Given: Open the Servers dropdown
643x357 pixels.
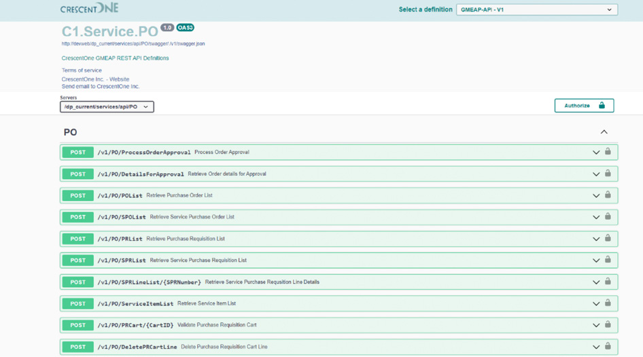Looking at the screenshot, I should [x=107, y=107].
